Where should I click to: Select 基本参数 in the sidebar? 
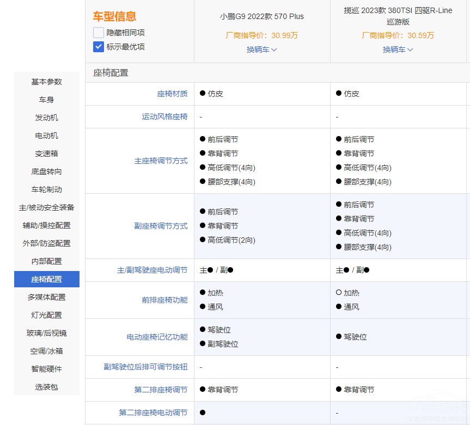47,82
